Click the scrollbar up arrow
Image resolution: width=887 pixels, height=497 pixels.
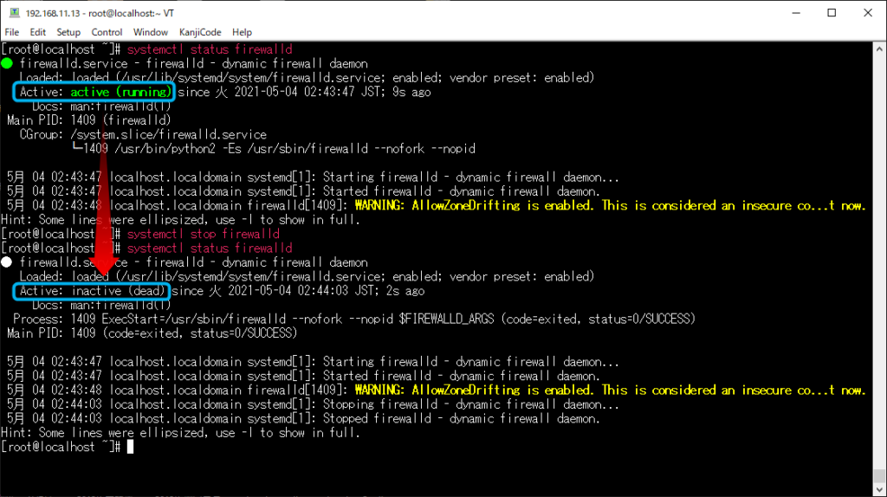[879, 49]
